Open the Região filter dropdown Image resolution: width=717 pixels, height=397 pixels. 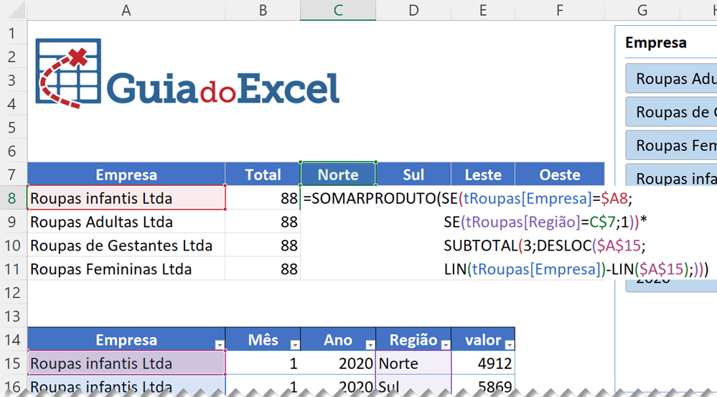click(445, 345)
